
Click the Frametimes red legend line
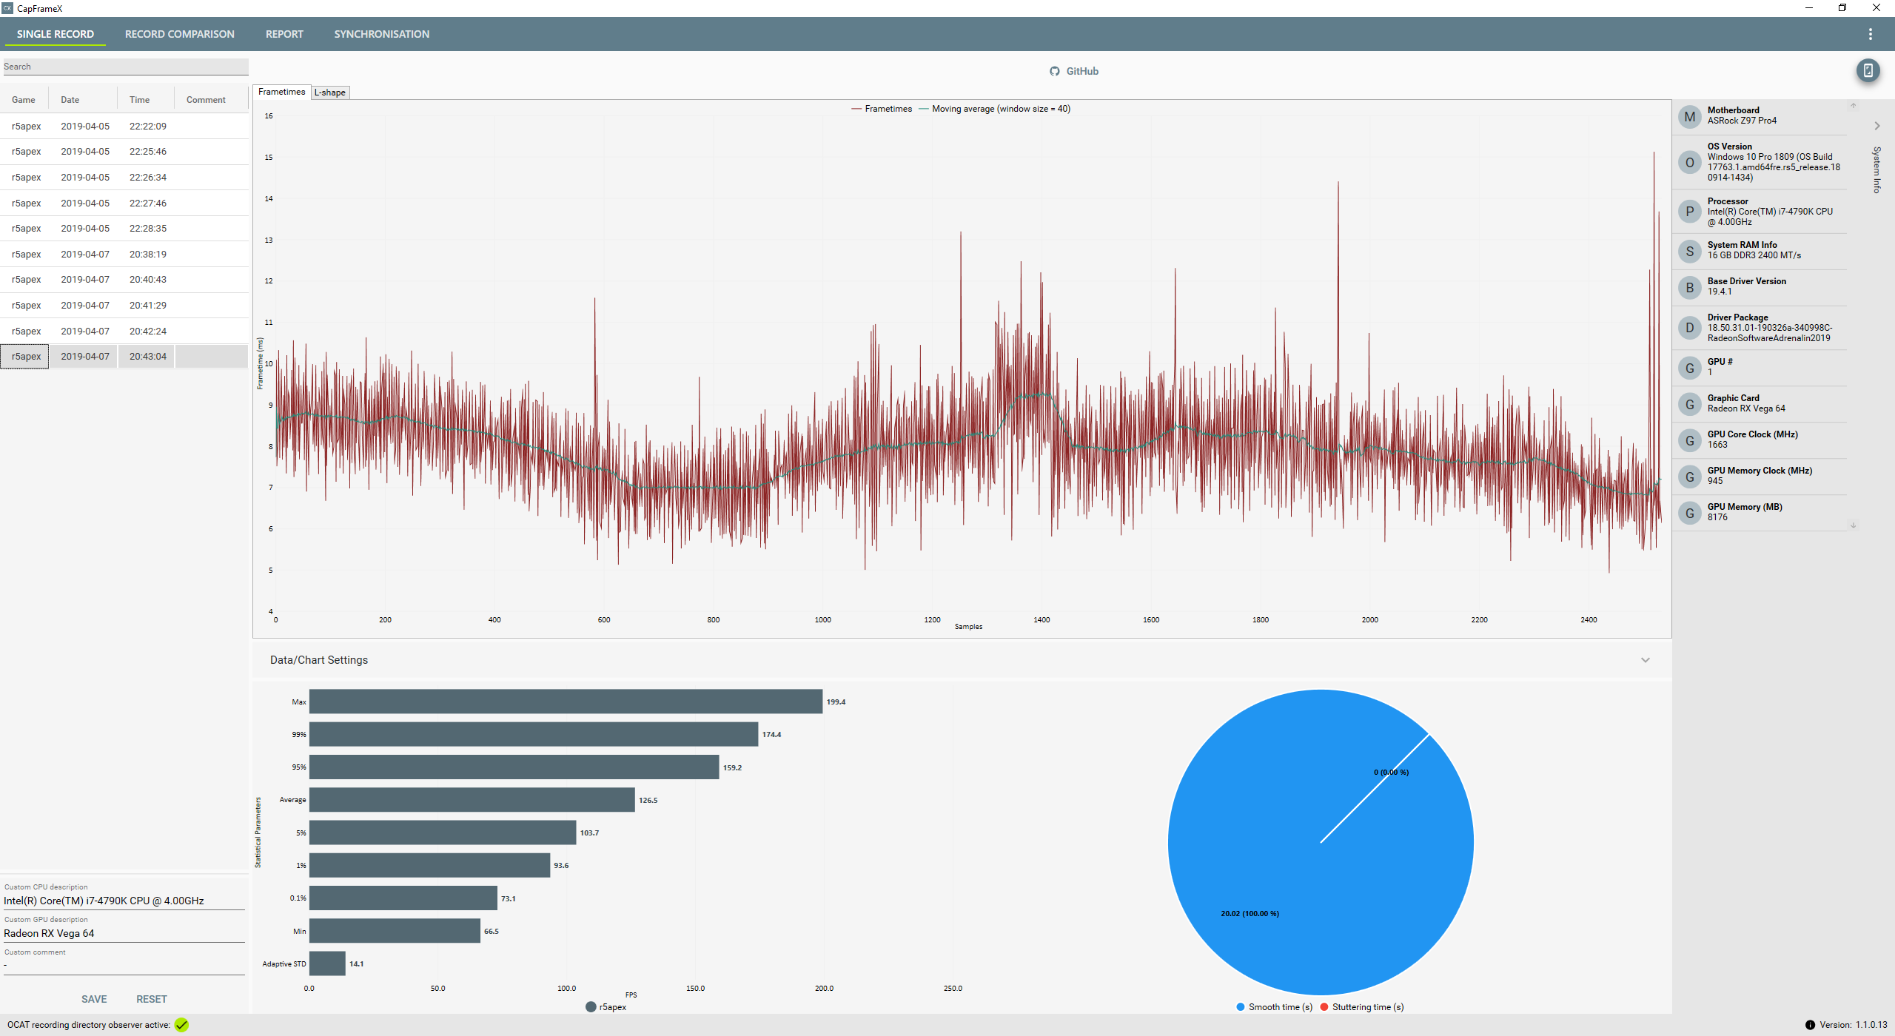click(x=856, y=109)
